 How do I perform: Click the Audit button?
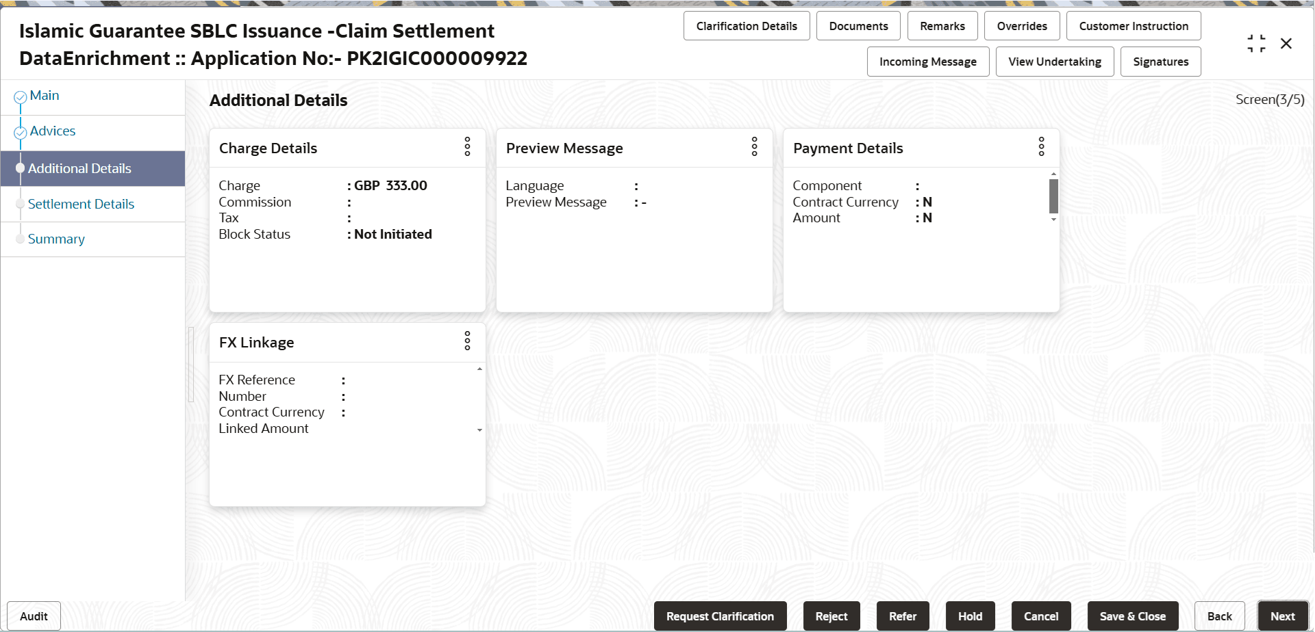click(x=34, y=616)
